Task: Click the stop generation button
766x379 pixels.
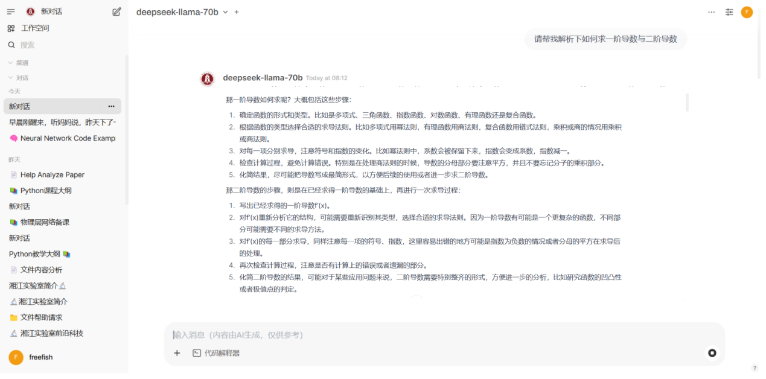Action: 712,353
